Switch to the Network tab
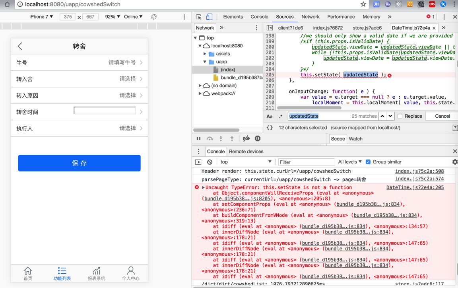The width and height of the screenshot is (458, 288). pos(310,17)
